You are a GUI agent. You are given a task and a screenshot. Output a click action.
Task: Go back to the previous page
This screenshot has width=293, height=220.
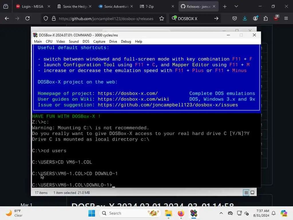pos(7,18)
